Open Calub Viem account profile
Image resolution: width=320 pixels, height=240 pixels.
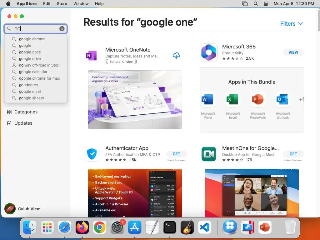(22, 209)
